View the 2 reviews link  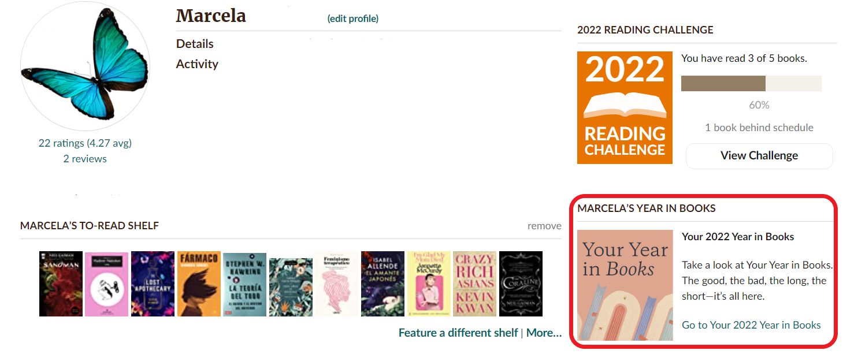tap(85, 159)
